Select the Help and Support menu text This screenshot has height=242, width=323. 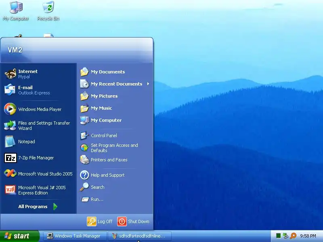pos(107,175)
